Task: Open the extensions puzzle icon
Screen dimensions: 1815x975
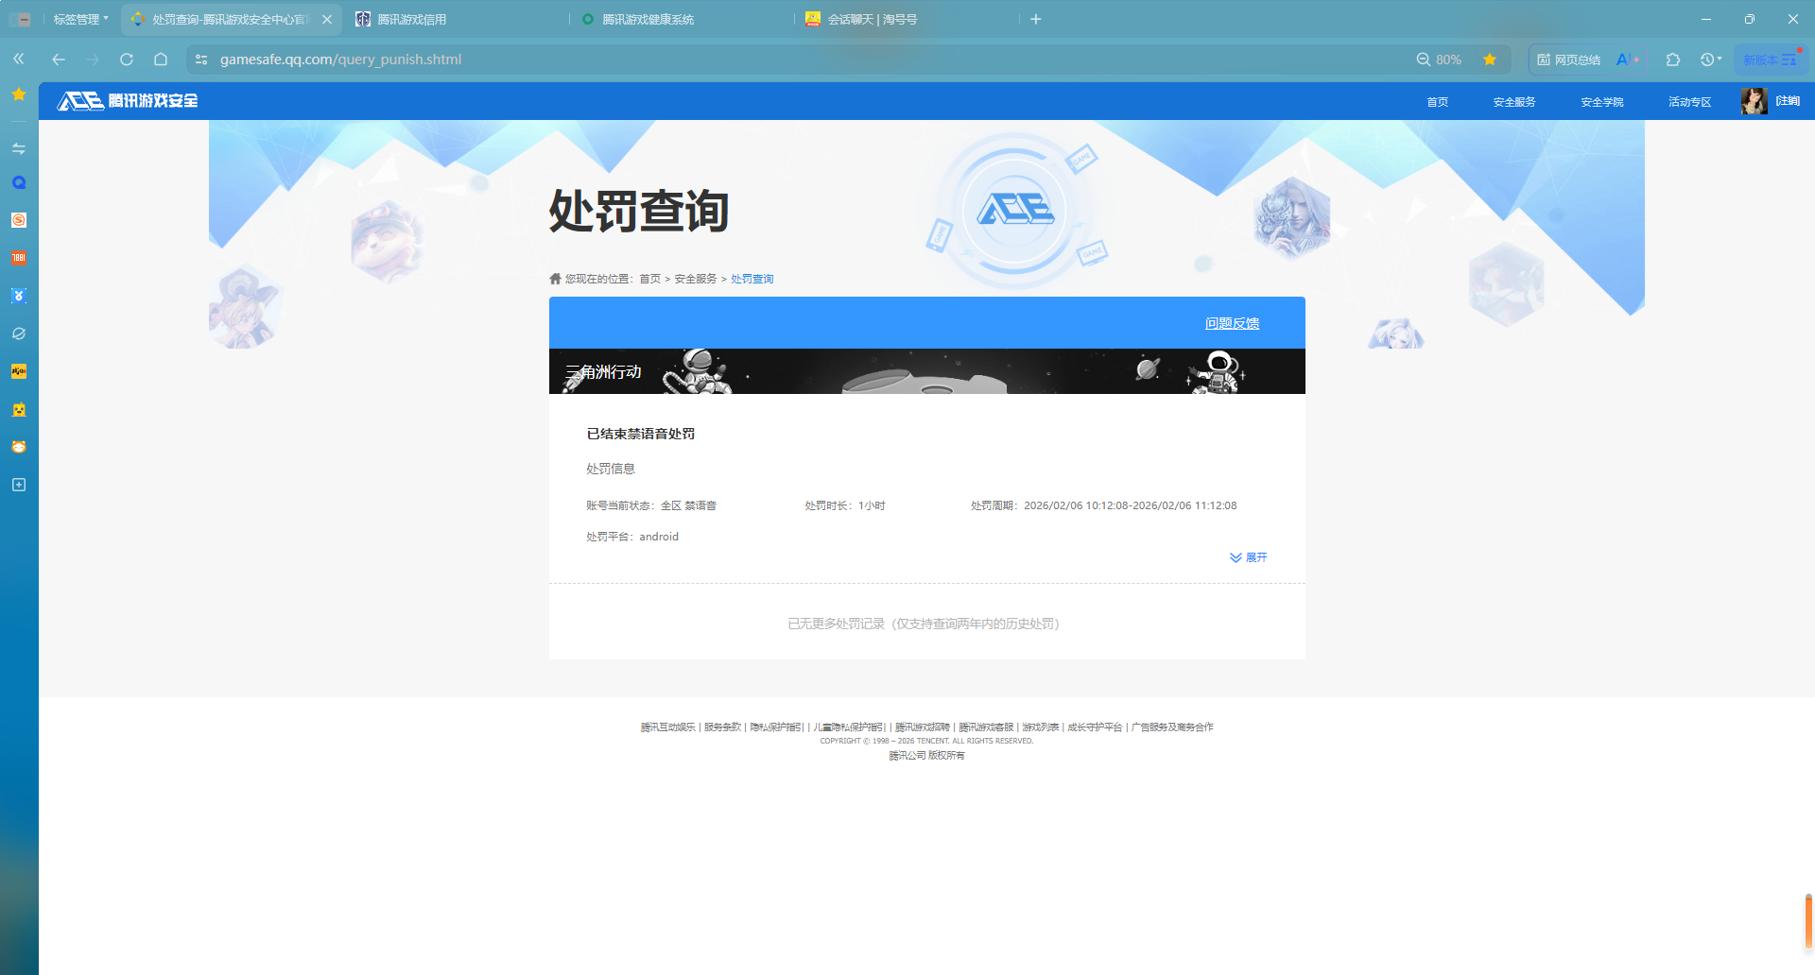Action: [x=1673, y=60]
